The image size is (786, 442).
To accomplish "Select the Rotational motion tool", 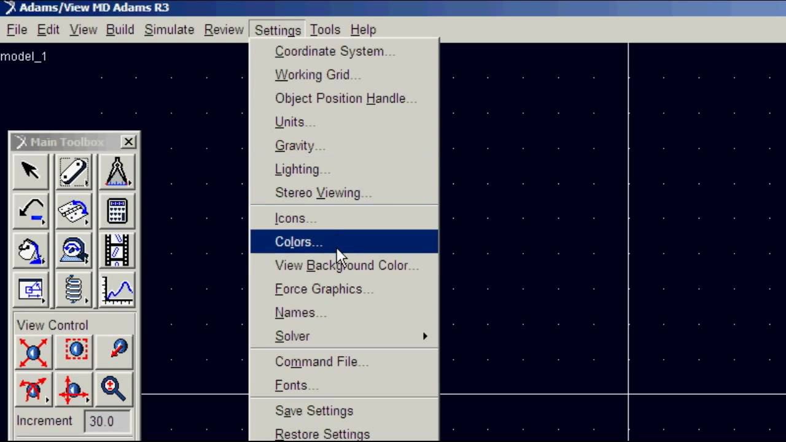I will [74, 250].
